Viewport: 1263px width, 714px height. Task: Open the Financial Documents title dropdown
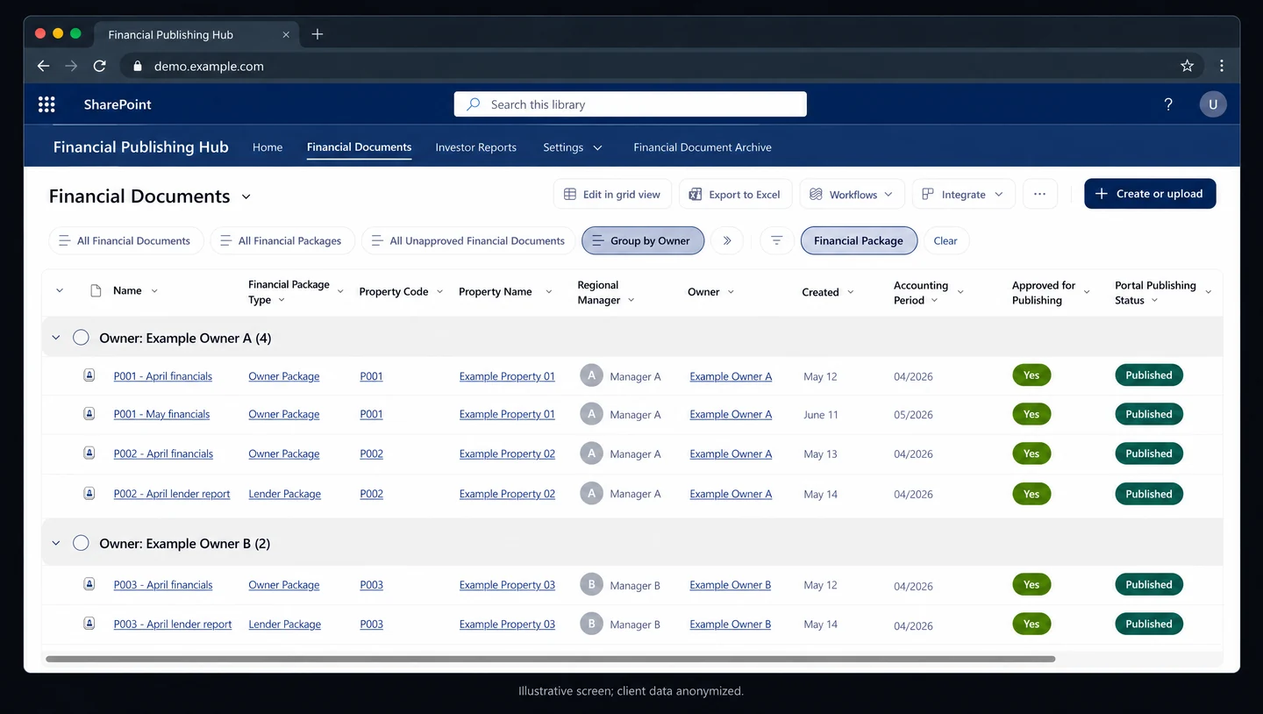[x=246, y=196]
